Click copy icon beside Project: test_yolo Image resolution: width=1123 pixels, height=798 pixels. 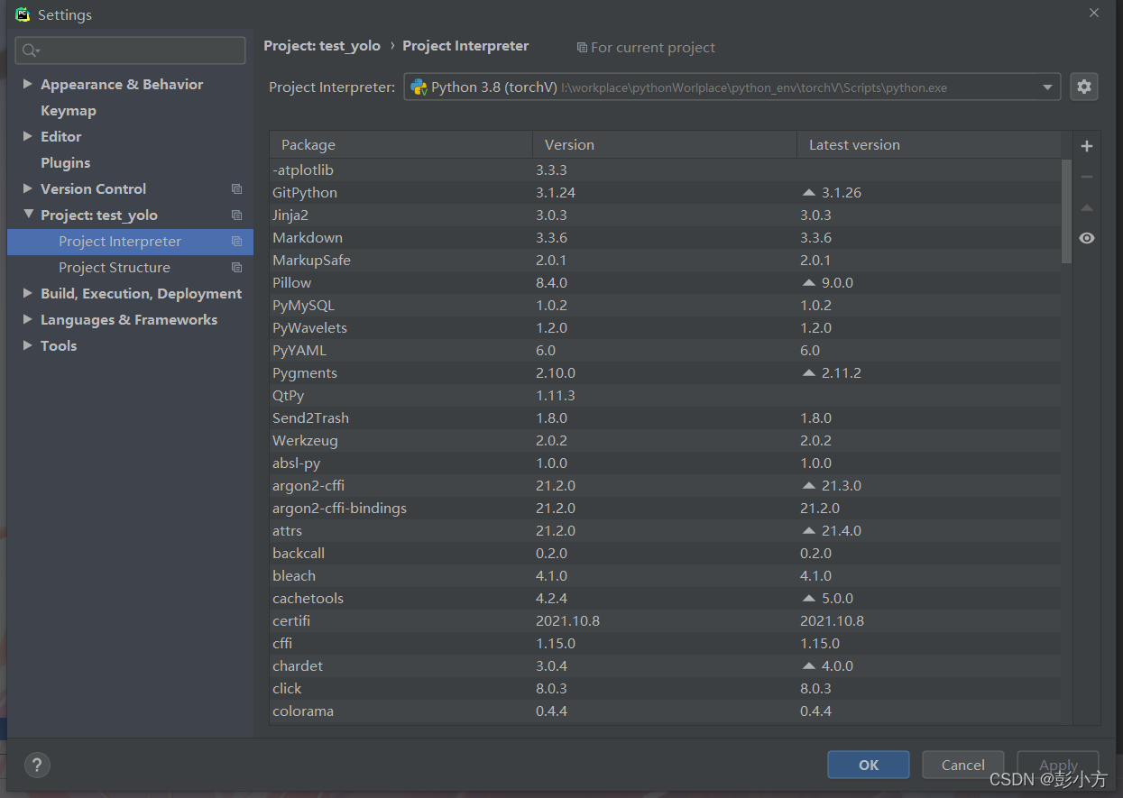click(x=236, y=216)
